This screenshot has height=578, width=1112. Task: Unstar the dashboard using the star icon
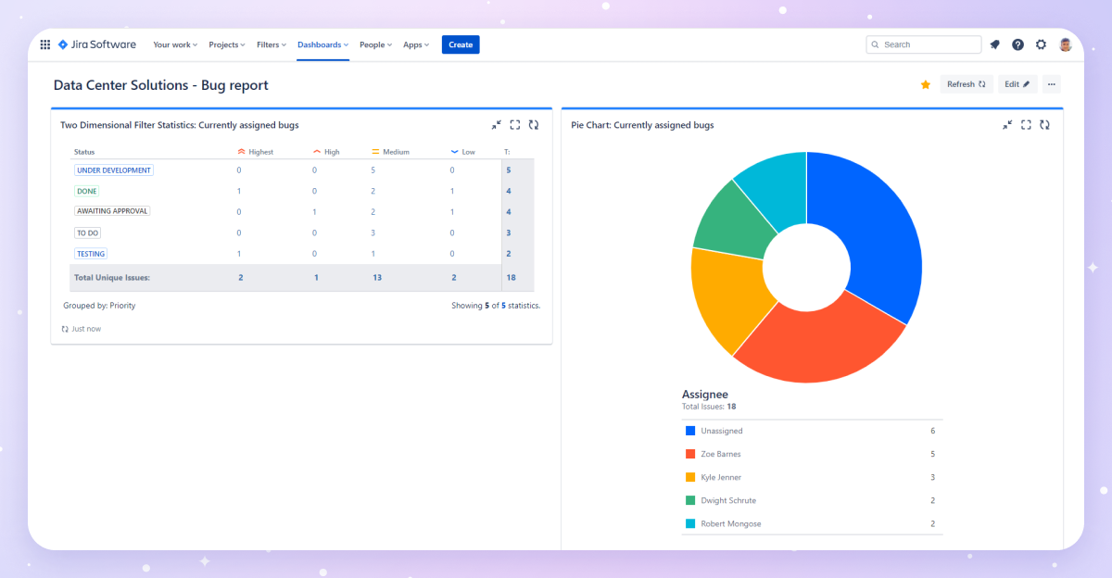click(925, 84)
